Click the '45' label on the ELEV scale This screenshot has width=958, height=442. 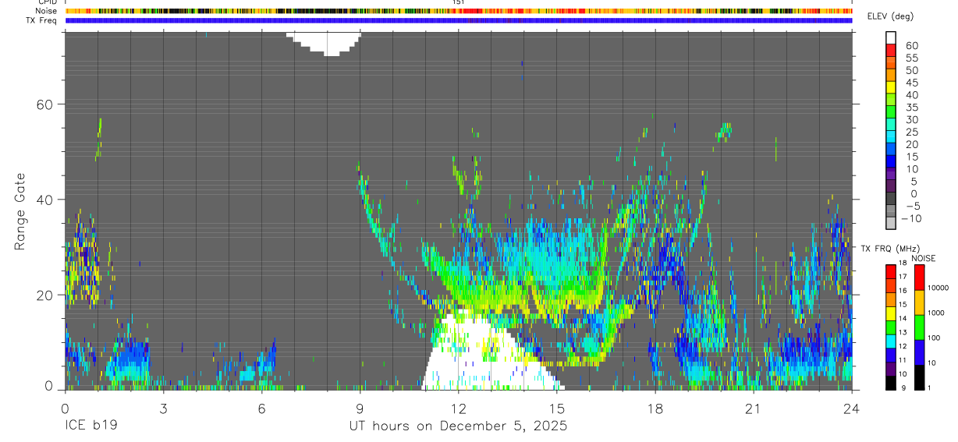[x=911, y=83]
